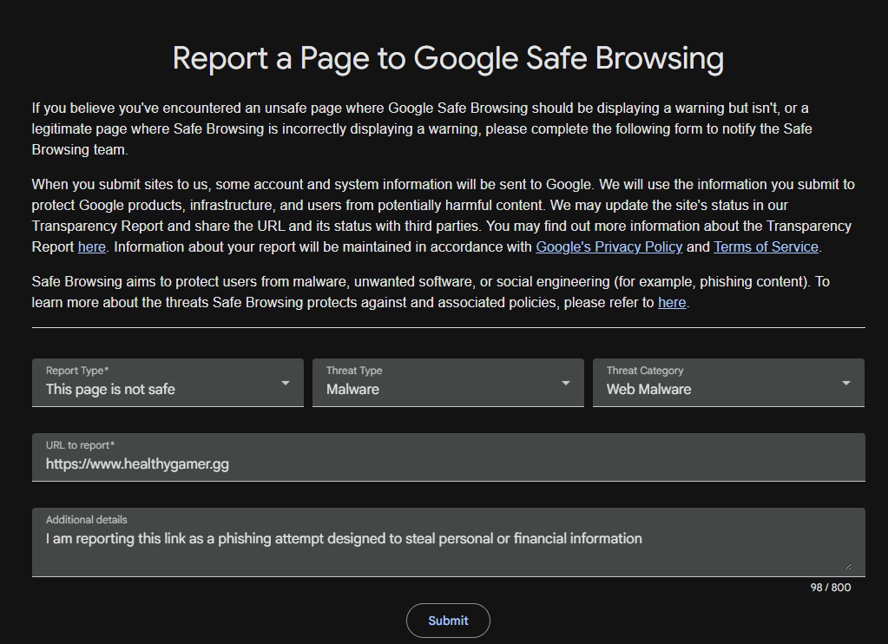
Task: Click the 98 / 800 character counter
Action: click(x=830, y=588)
